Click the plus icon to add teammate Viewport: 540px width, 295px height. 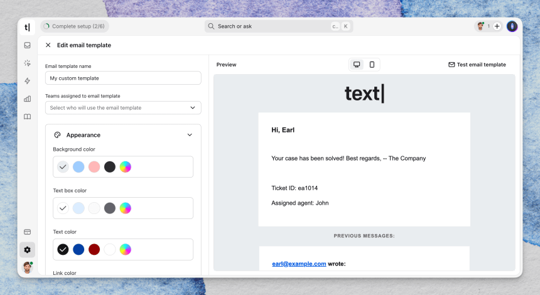coord(497,26)
